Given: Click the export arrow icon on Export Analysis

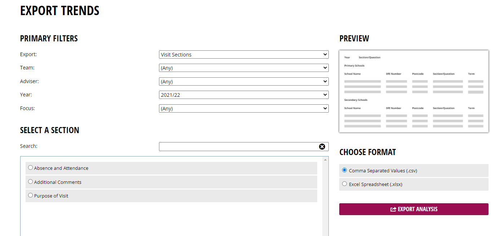Looking at the screenshot, I should [x=393, y=209].
